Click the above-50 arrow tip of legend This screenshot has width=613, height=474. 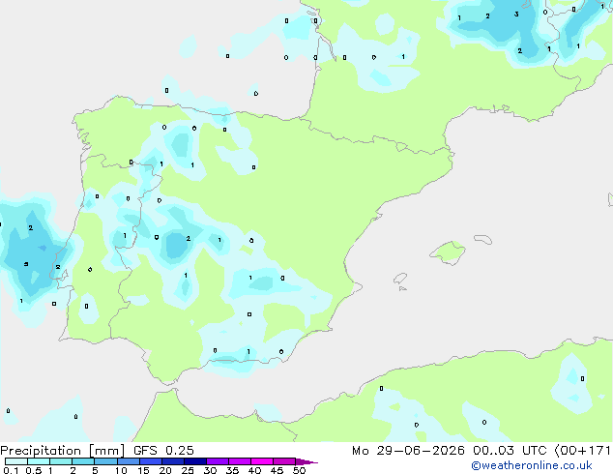coord(306,461)
